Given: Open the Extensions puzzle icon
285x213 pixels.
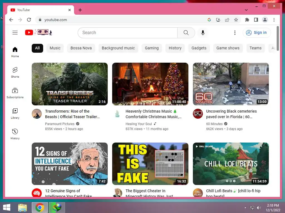Looking at the screenshot, I should pos(247,20).
